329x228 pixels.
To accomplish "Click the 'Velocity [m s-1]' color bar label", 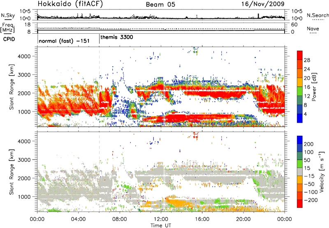I will coord(322,171).
